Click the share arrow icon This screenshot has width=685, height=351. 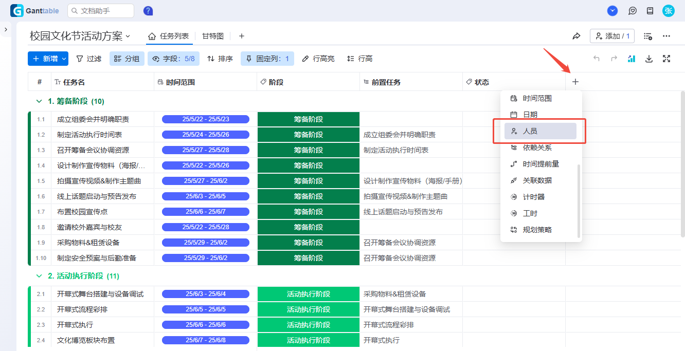576,36
